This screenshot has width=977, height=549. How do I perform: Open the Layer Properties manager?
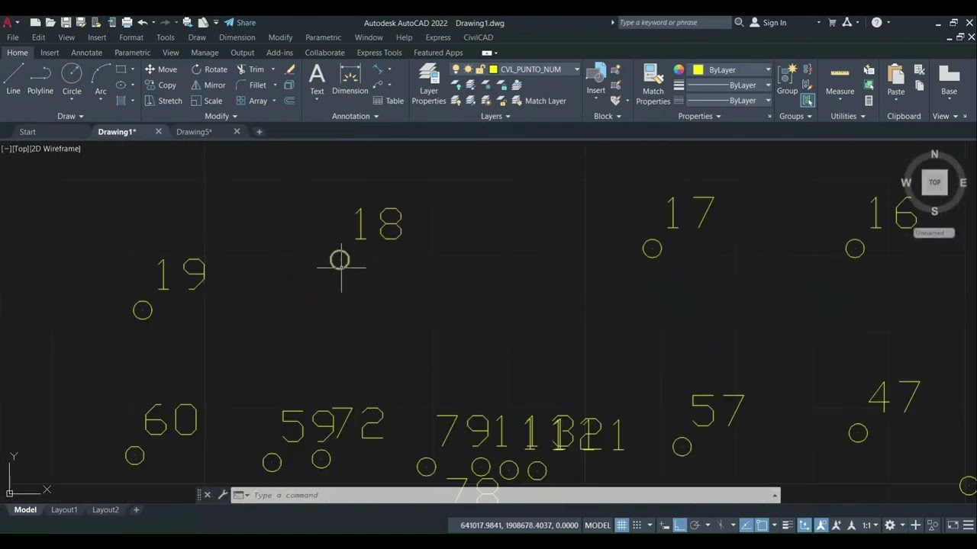(429, 84)
